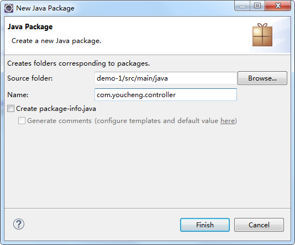Click the "New Java Package" title bar text

45,8
